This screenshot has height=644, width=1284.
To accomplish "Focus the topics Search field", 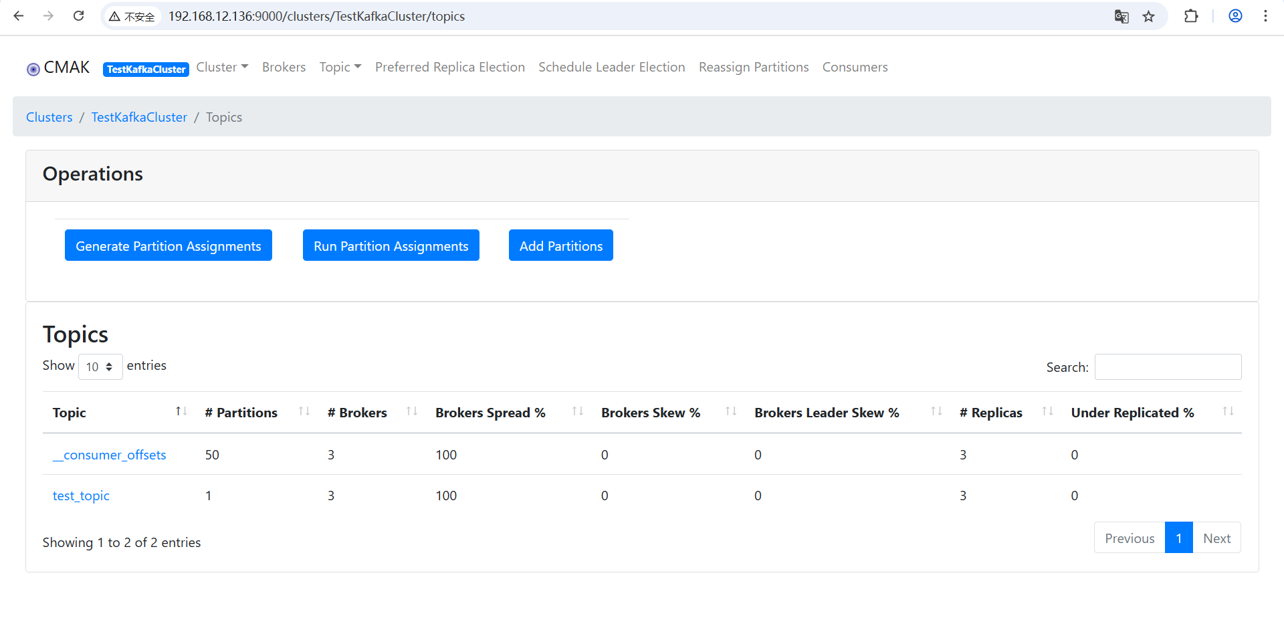I will [x=1168, y=366].
